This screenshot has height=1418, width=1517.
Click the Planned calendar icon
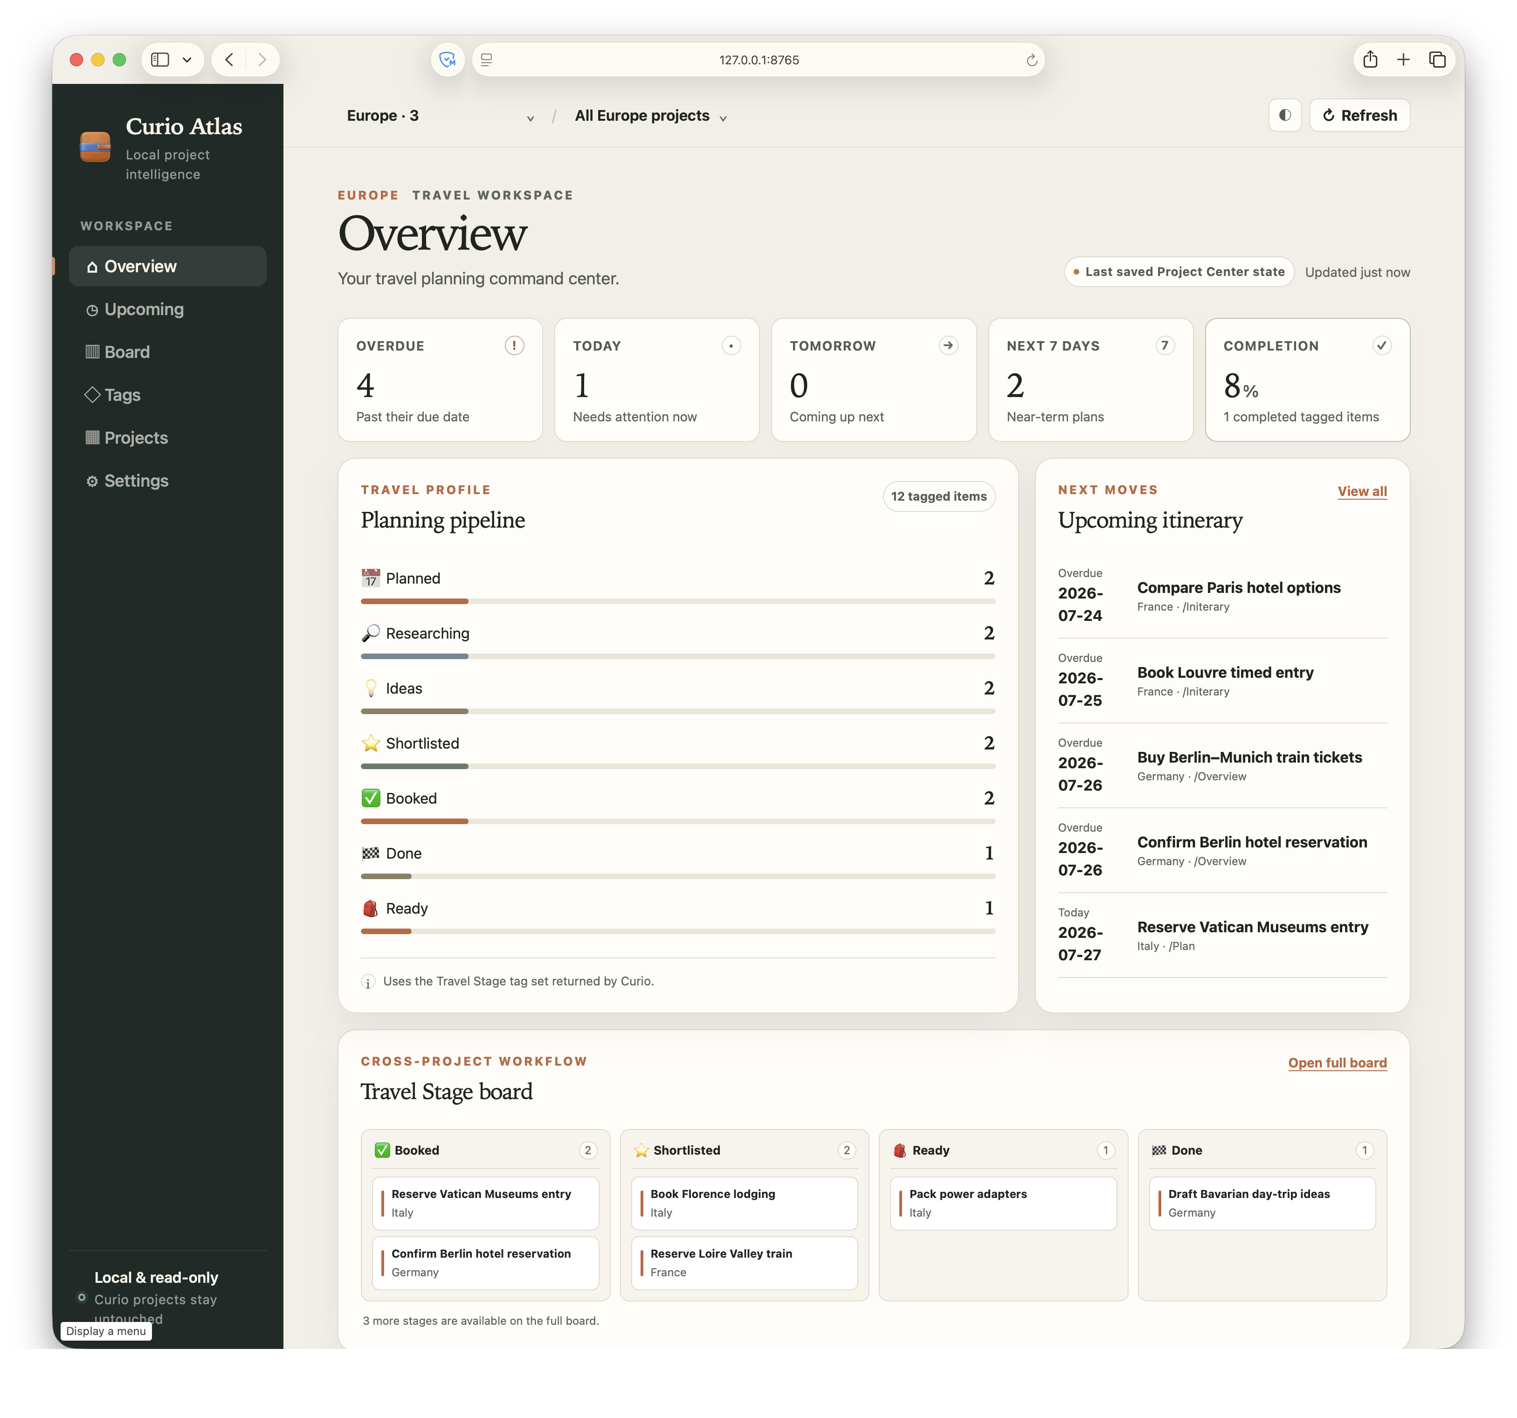(371, 578)
